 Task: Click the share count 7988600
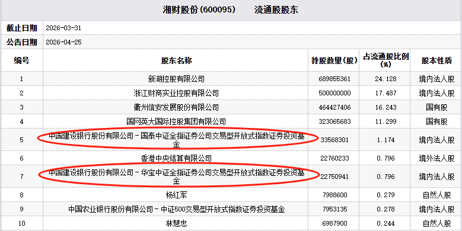point(334,195)
